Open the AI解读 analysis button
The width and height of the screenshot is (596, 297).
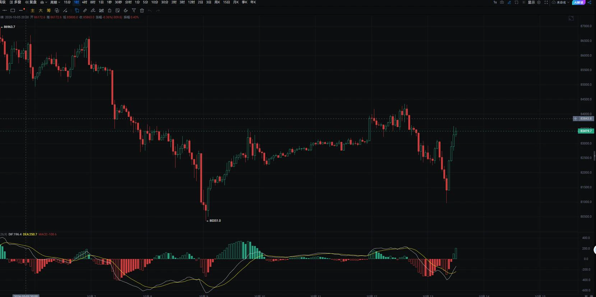coord(578,2)
